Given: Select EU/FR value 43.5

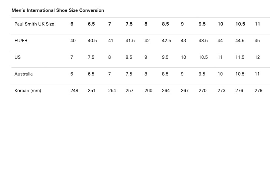Looking at the screenshot, I should 203,41.
